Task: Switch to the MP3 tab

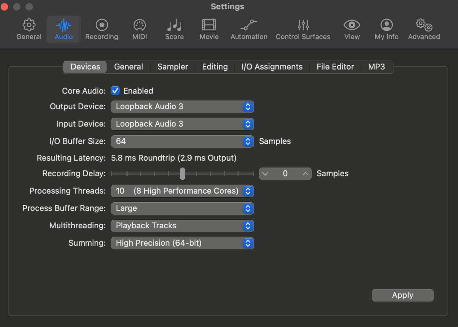Action: (377, 67)
